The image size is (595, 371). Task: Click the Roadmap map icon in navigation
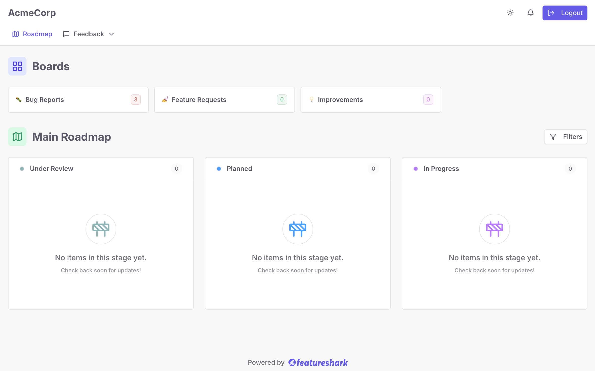(15, 34)
